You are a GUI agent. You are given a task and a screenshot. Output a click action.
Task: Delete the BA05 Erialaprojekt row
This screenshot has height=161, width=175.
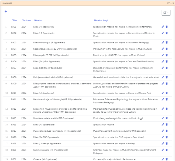pos(167,55)
